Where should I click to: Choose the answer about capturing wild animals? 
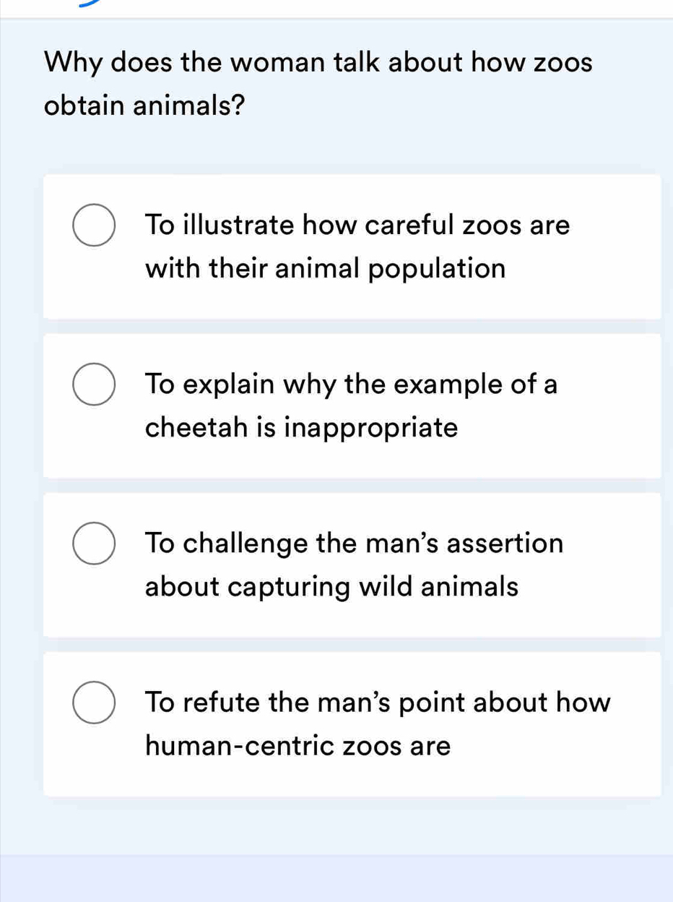[x=352, y=564]
